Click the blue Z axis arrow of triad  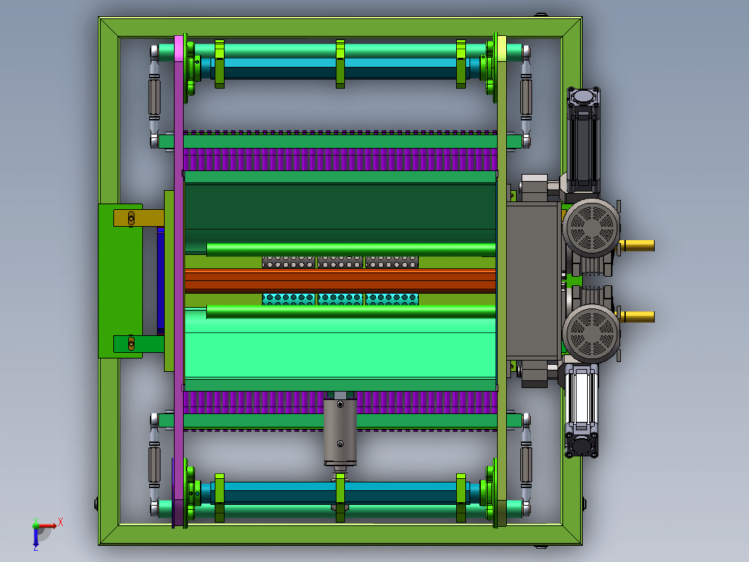36,538
